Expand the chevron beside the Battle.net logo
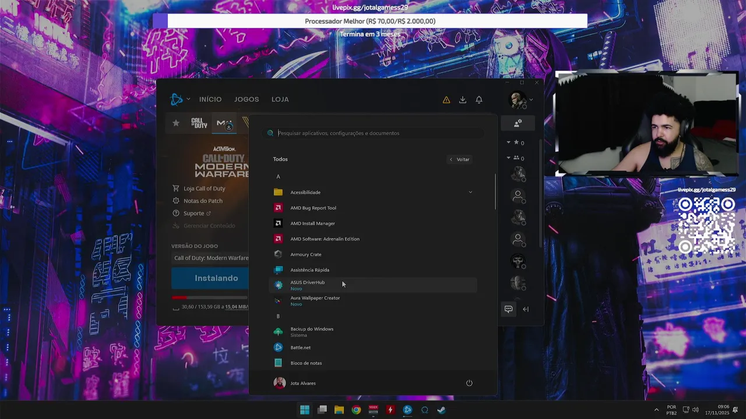 188,100
